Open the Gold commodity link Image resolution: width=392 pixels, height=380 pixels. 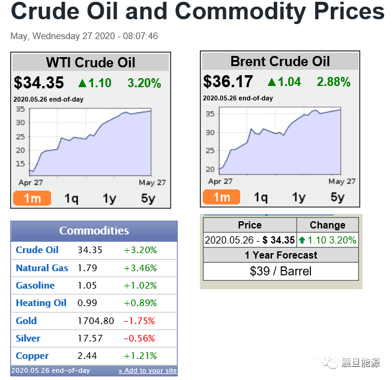point(26,320)
